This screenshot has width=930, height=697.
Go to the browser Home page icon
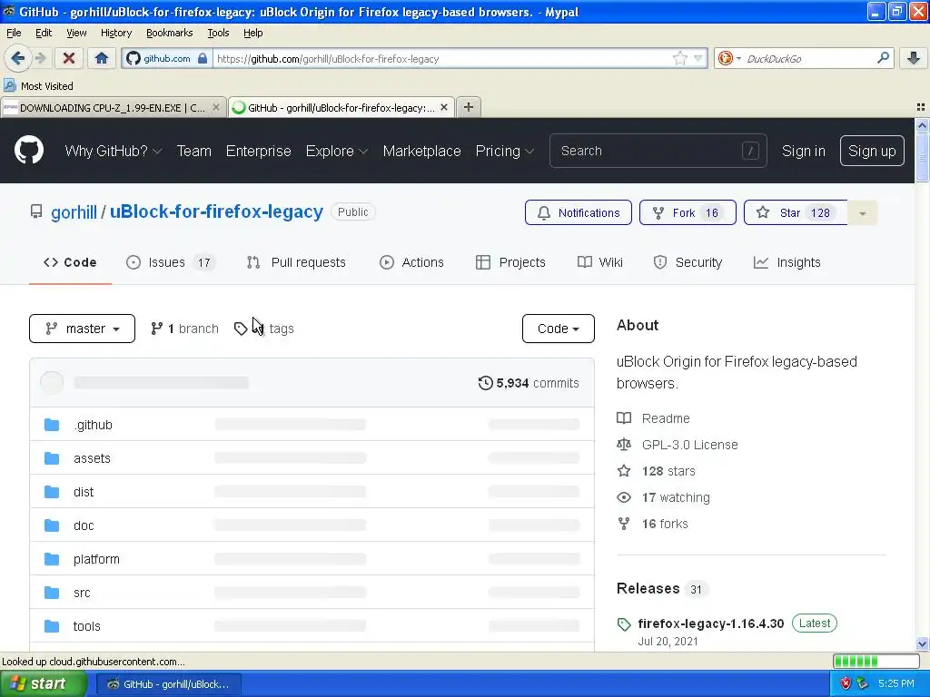pyautogui.click(x=102, y=58)
